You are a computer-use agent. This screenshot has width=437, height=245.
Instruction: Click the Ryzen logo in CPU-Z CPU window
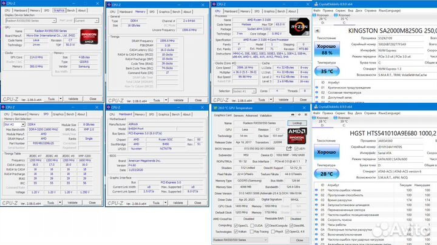(x=299, y=27)
